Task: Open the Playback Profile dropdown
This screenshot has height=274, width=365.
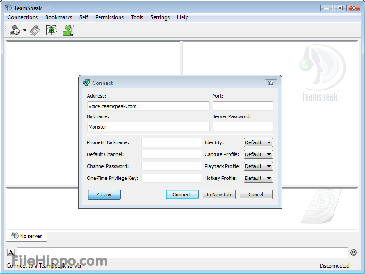Action: 258,166
